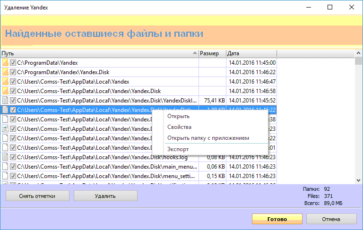Click the Готово button

click(277, 219)
